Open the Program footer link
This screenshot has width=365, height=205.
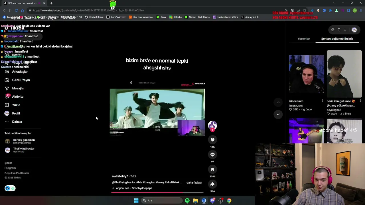coord(10,168)
